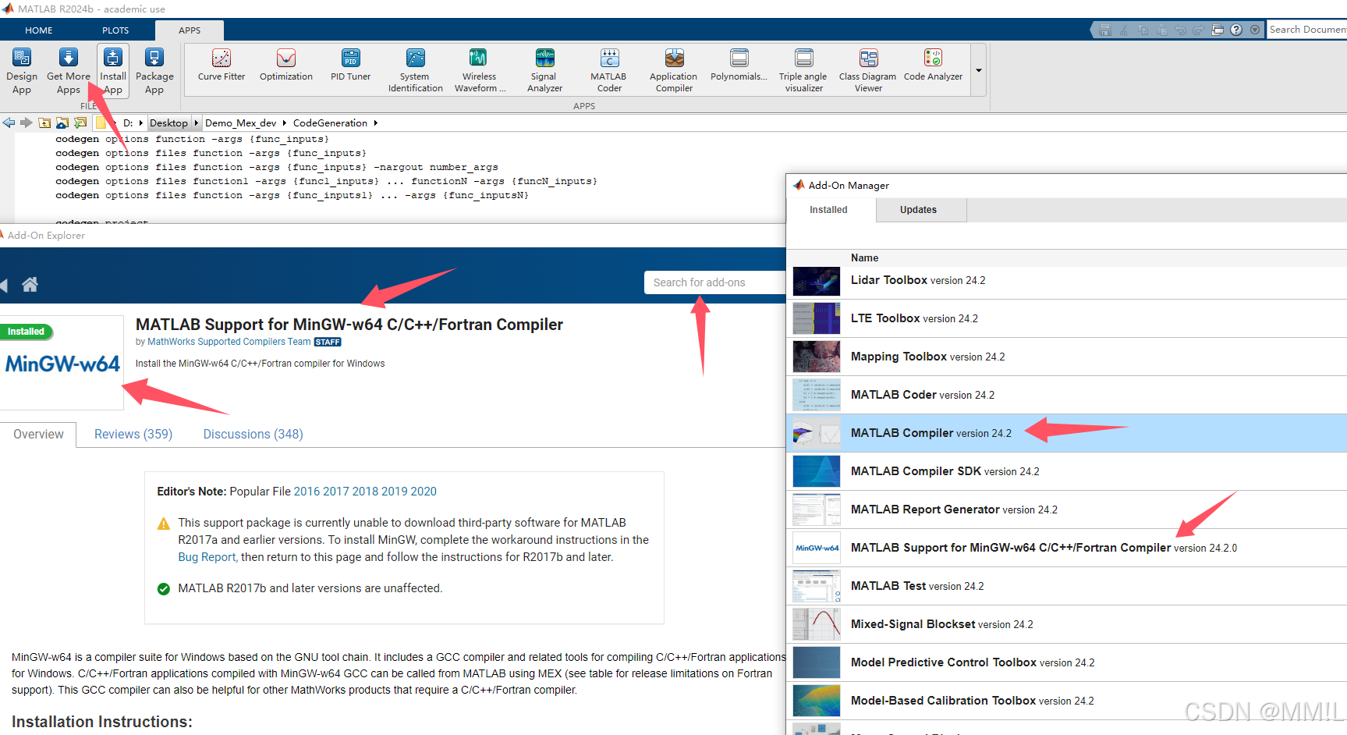Click the Add-On Explorer home icon
Screen dimensions: 1347x735
click(x=30, y=285)
